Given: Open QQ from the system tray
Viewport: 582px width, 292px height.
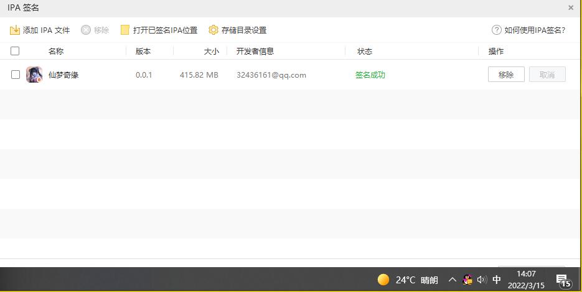Looking at the screenshot, I should coord(467,280).
